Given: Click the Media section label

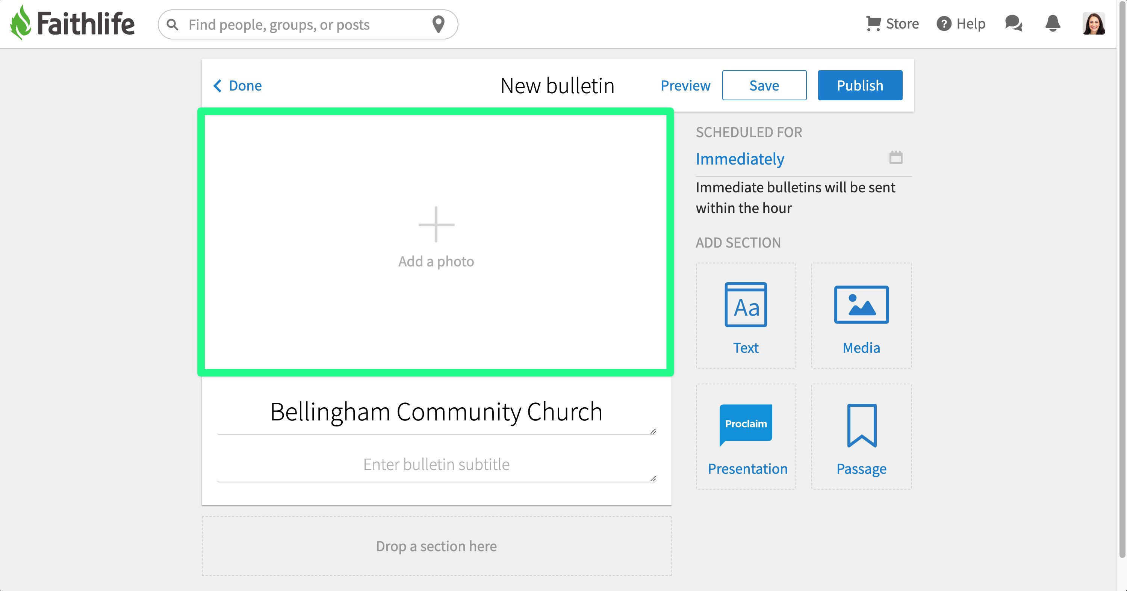Looking at the screenshot, I should click(861, 348).
